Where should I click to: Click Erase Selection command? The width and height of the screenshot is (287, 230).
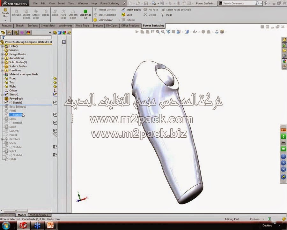pyautogui.click(x=105, y=15)
